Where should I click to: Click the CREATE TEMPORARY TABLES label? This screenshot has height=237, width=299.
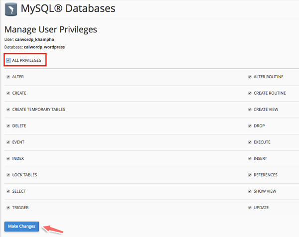[39, 110]
